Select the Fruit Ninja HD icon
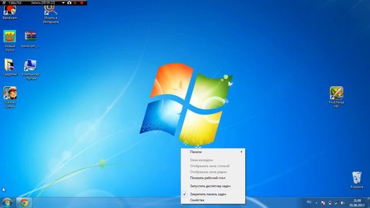370x208 pixels. coord(336,97)
